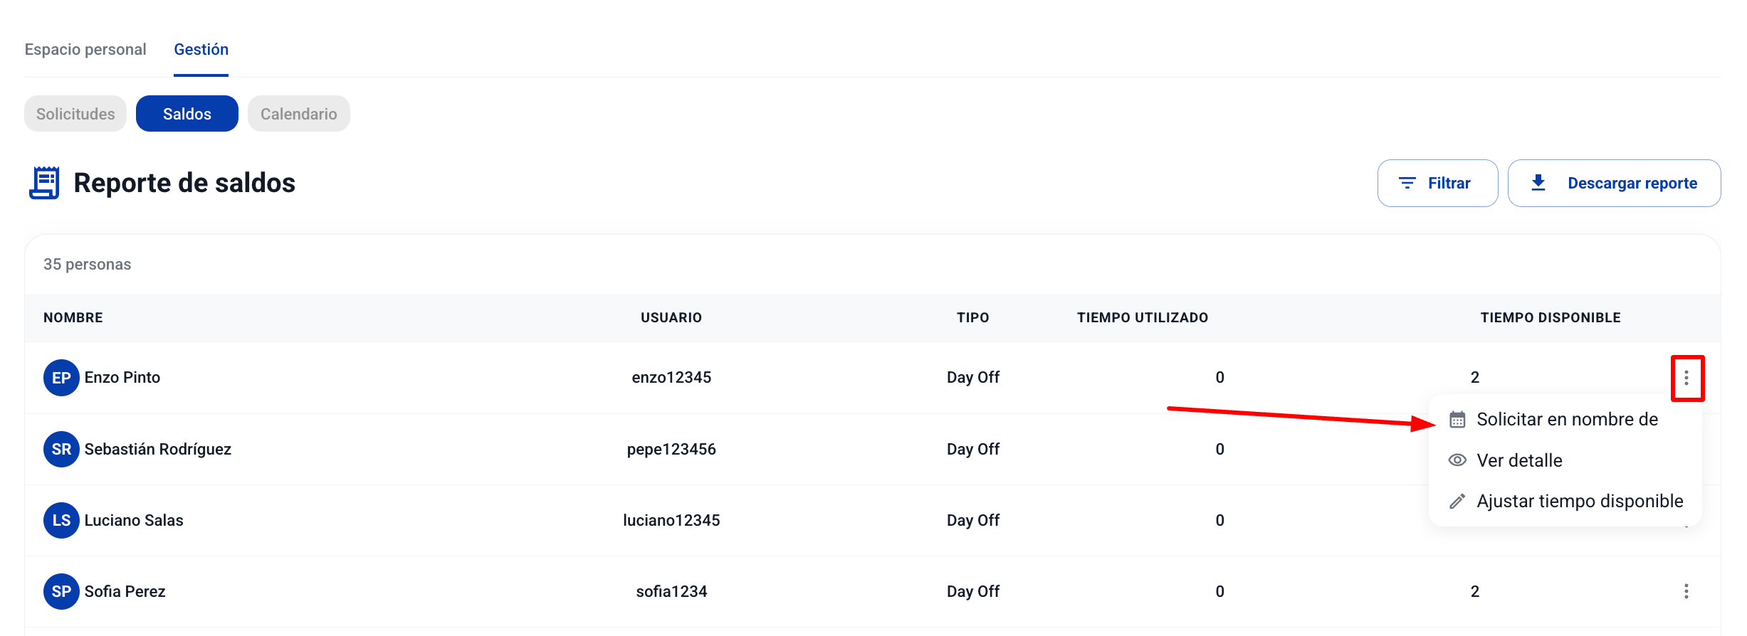Open the three-dot menu for Sofia Perez
1747x636 pixels.
tap(1686, 591)
